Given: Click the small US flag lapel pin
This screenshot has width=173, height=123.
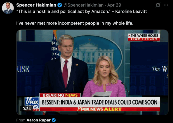Looking at the screenshot, I should tap(77, 65).
